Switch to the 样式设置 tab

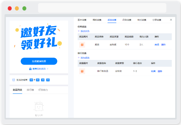point(142,20)
